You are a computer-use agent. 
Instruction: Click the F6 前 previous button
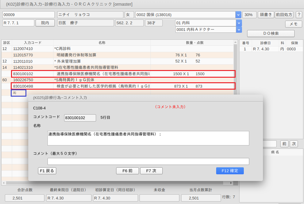[127, 171]
